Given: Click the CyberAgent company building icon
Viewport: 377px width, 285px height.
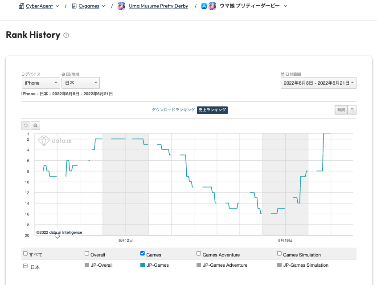Looking at the screenshot, I should pyautogui.click(x=21, y=6).
